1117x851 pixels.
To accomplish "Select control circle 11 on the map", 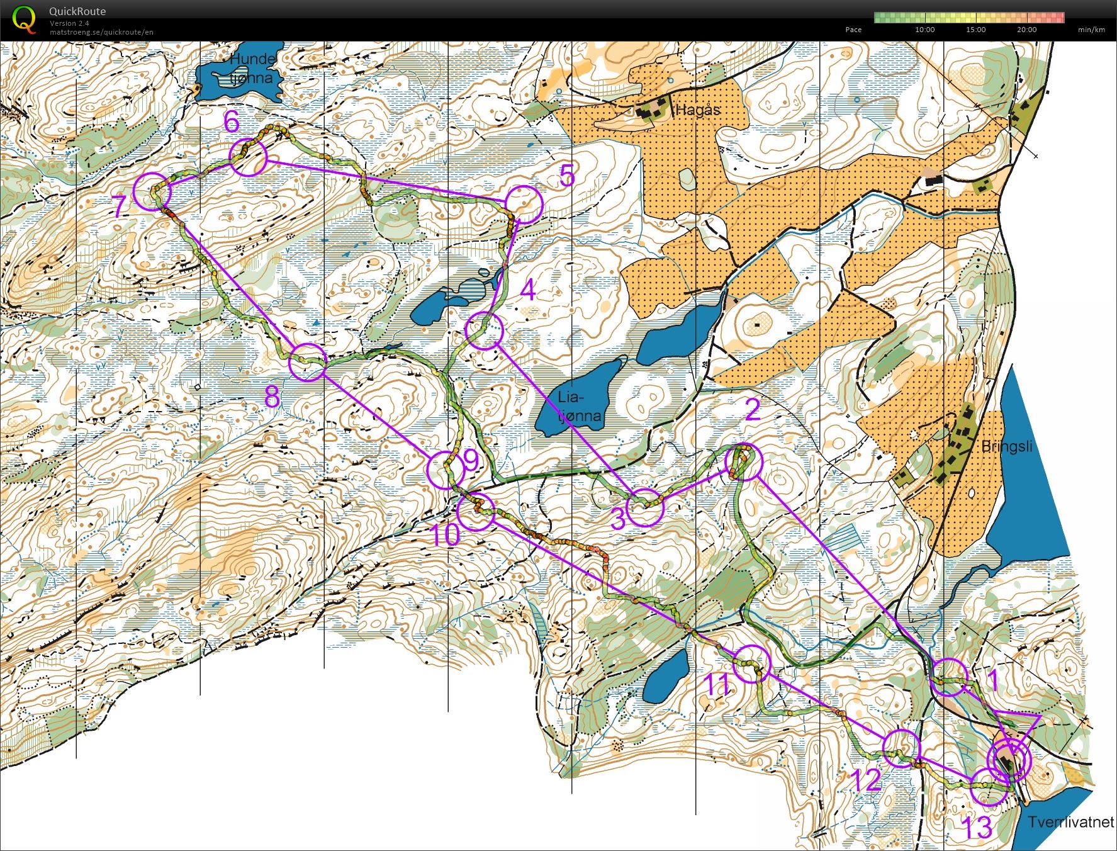I will click(x=752, y=663).
